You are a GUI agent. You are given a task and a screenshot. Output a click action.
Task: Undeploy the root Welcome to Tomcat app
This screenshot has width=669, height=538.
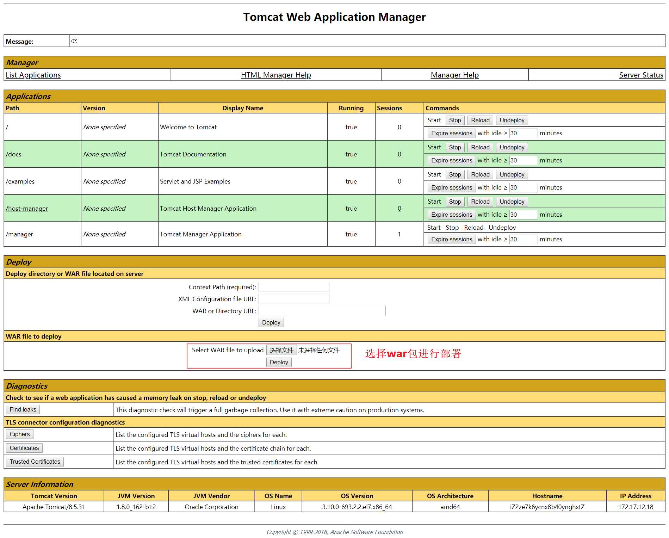(x=512, y=120)
